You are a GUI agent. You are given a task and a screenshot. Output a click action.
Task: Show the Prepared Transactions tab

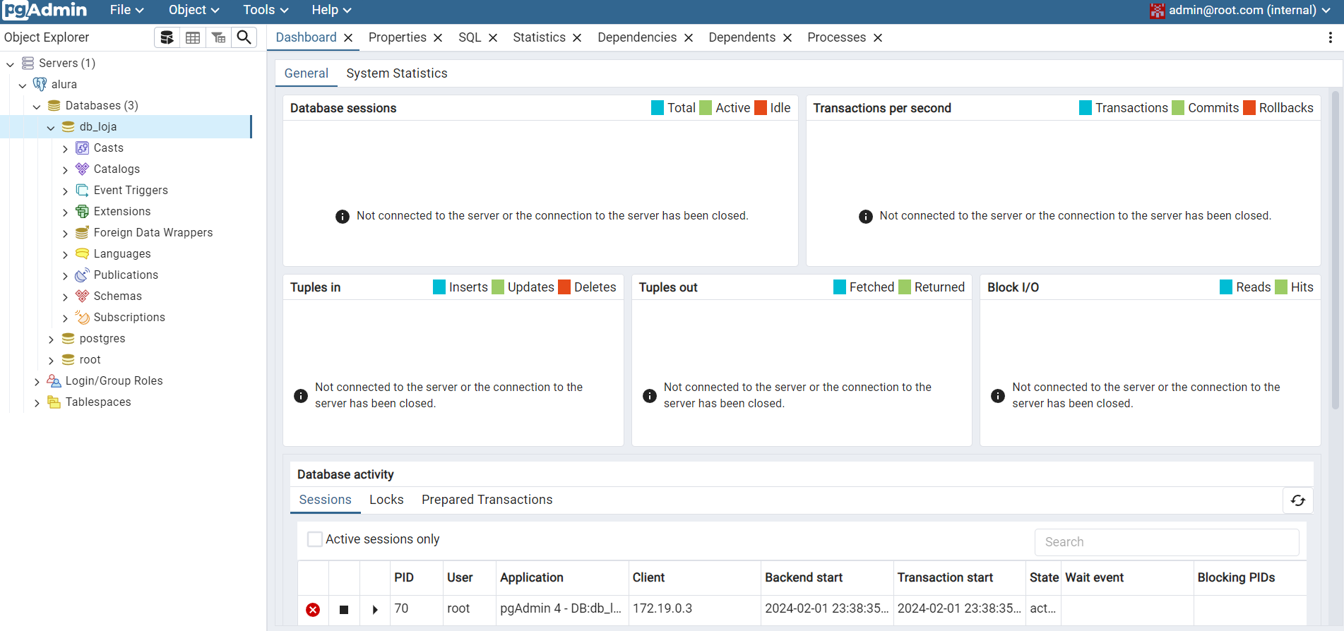pyautogui.click(x=487, y=500)
